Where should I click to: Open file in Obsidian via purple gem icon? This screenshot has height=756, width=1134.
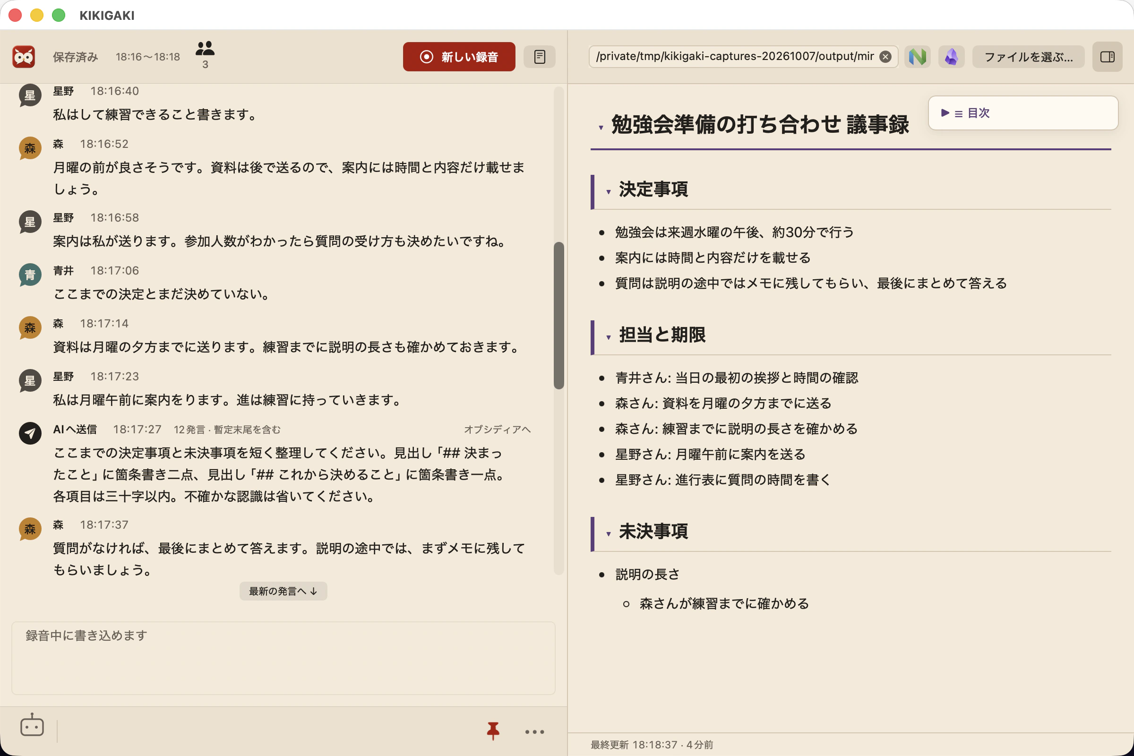951,57
